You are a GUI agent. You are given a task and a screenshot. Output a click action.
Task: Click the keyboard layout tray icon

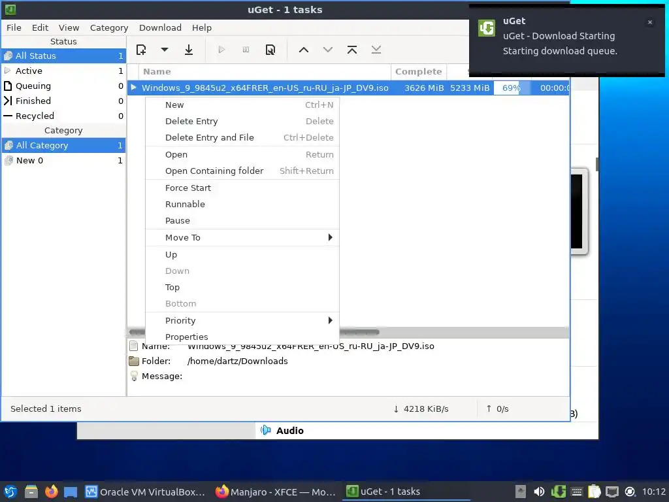coord(576,492)
